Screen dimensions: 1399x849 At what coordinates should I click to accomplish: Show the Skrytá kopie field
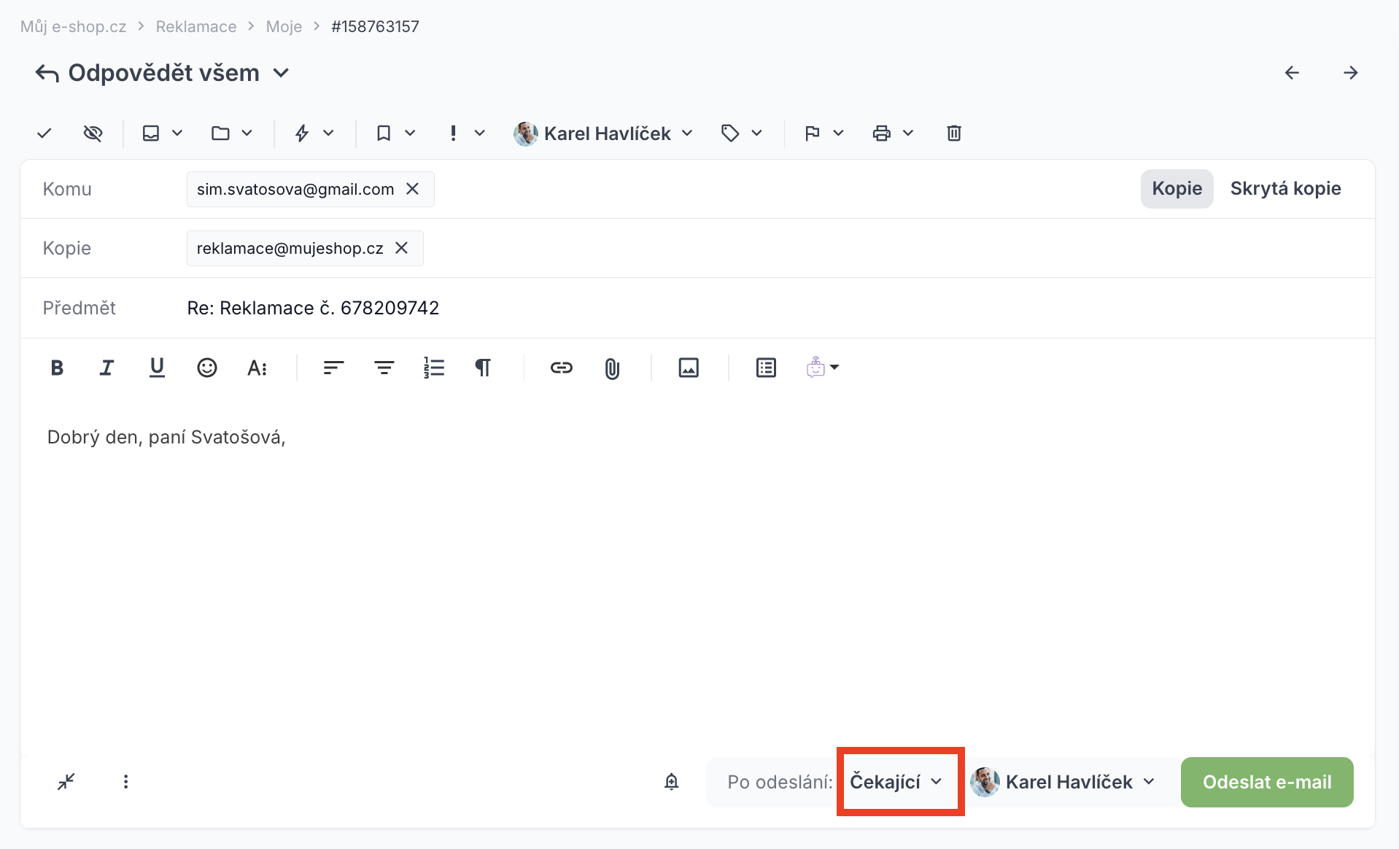coord(1285,188)
